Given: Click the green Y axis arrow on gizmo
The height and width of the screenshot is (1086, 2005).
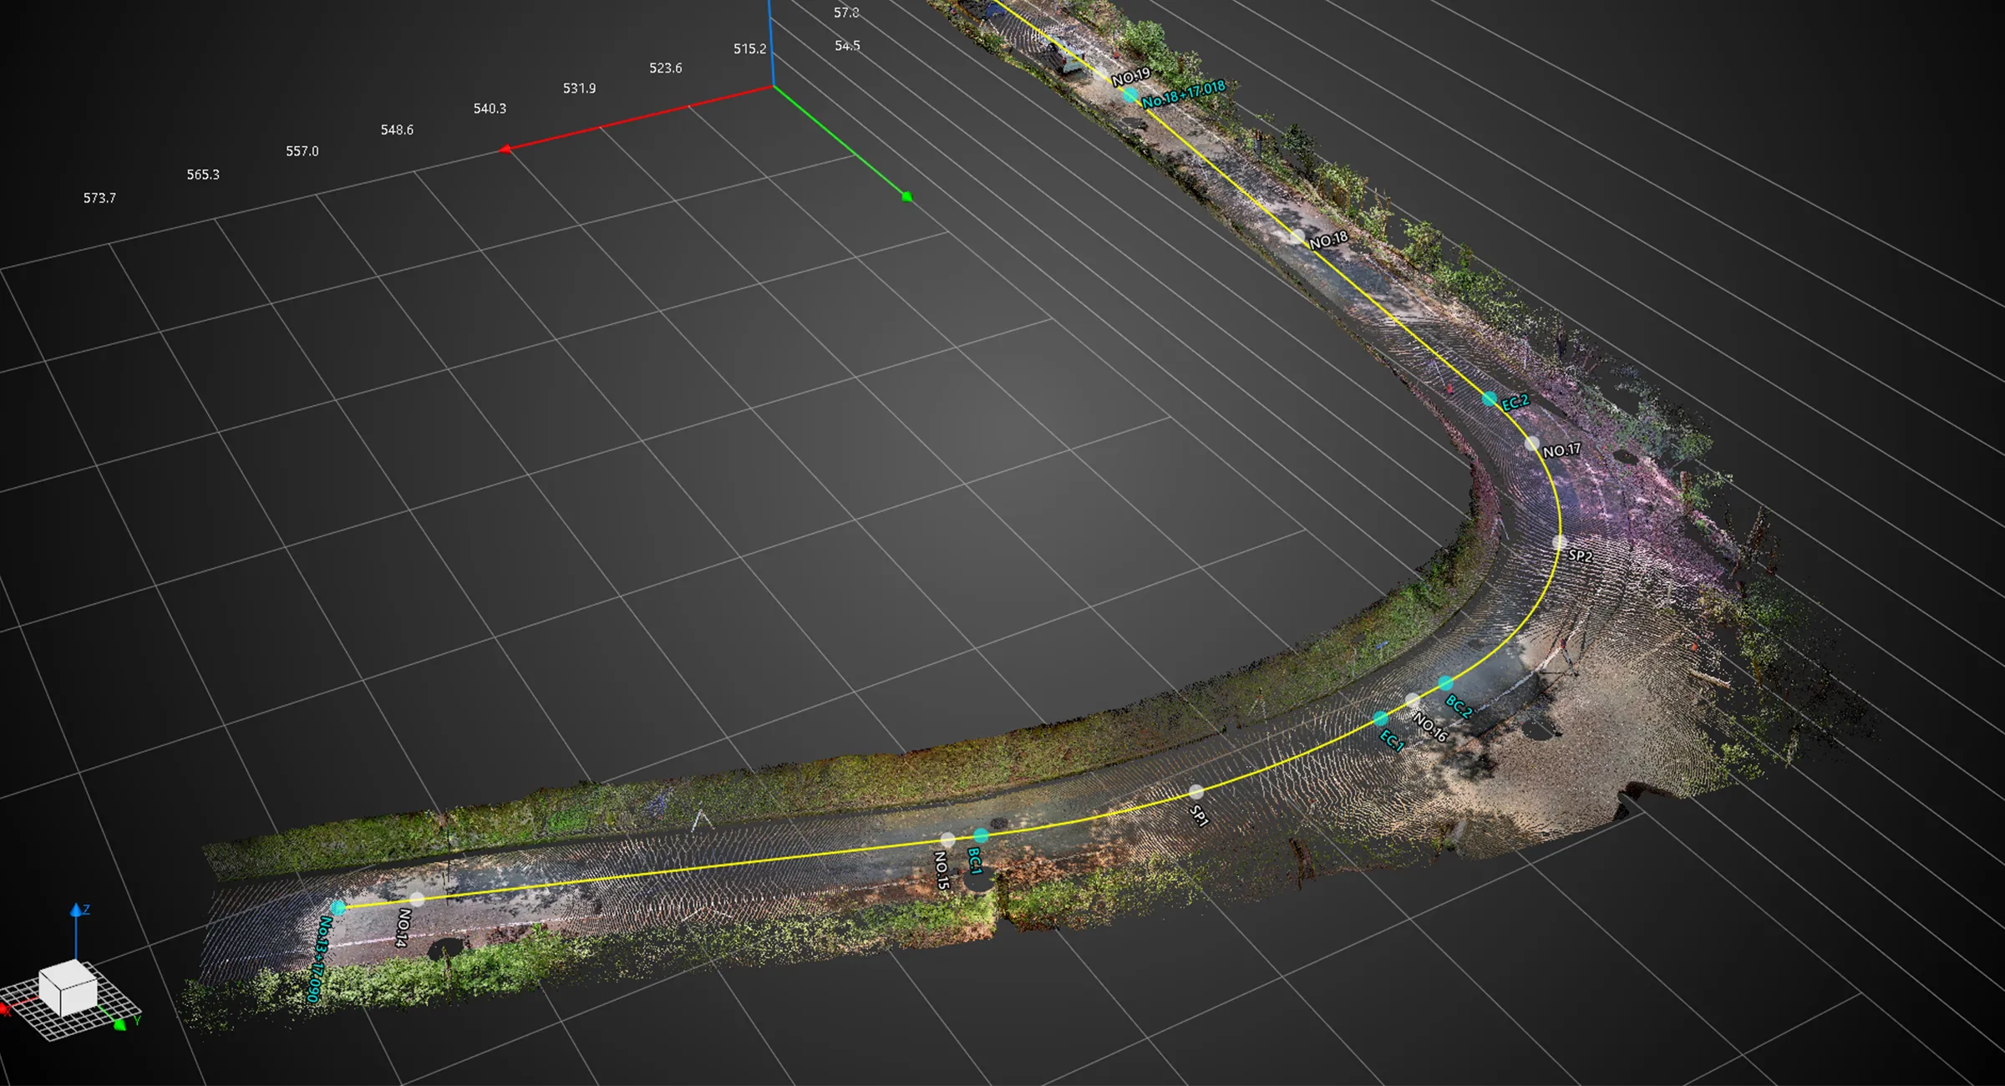Looking at the screenshot, I should pos(119,1024).
